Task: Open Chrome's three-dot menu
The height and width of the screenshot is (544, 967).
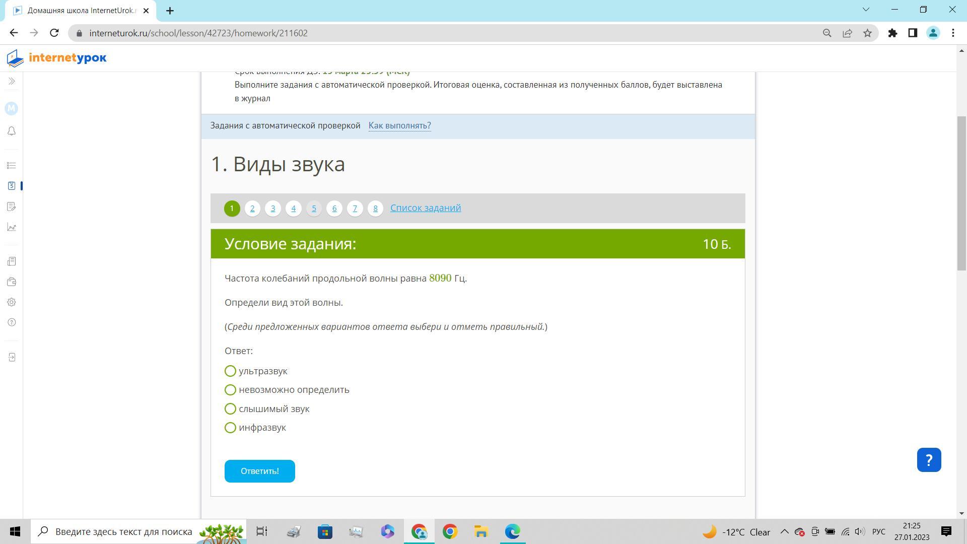Action: point(953,33)
